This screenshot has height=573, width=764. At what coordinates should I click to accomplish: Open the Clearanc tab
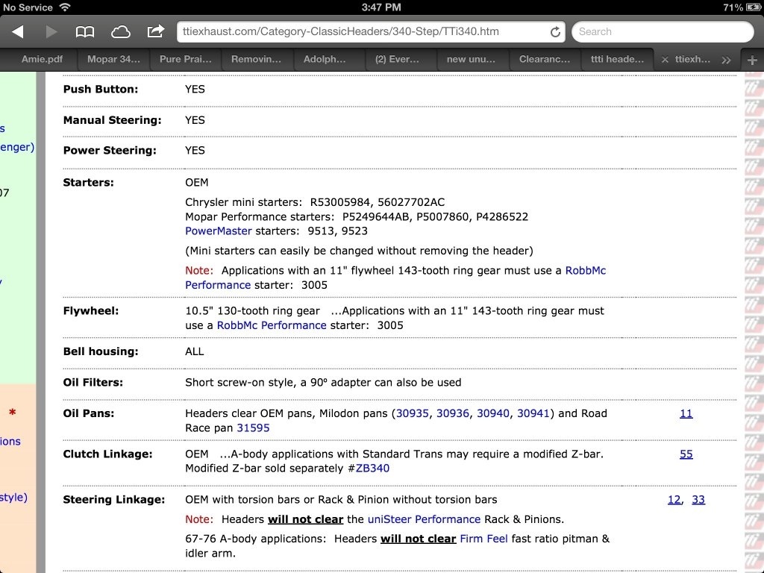click(545, 60)
